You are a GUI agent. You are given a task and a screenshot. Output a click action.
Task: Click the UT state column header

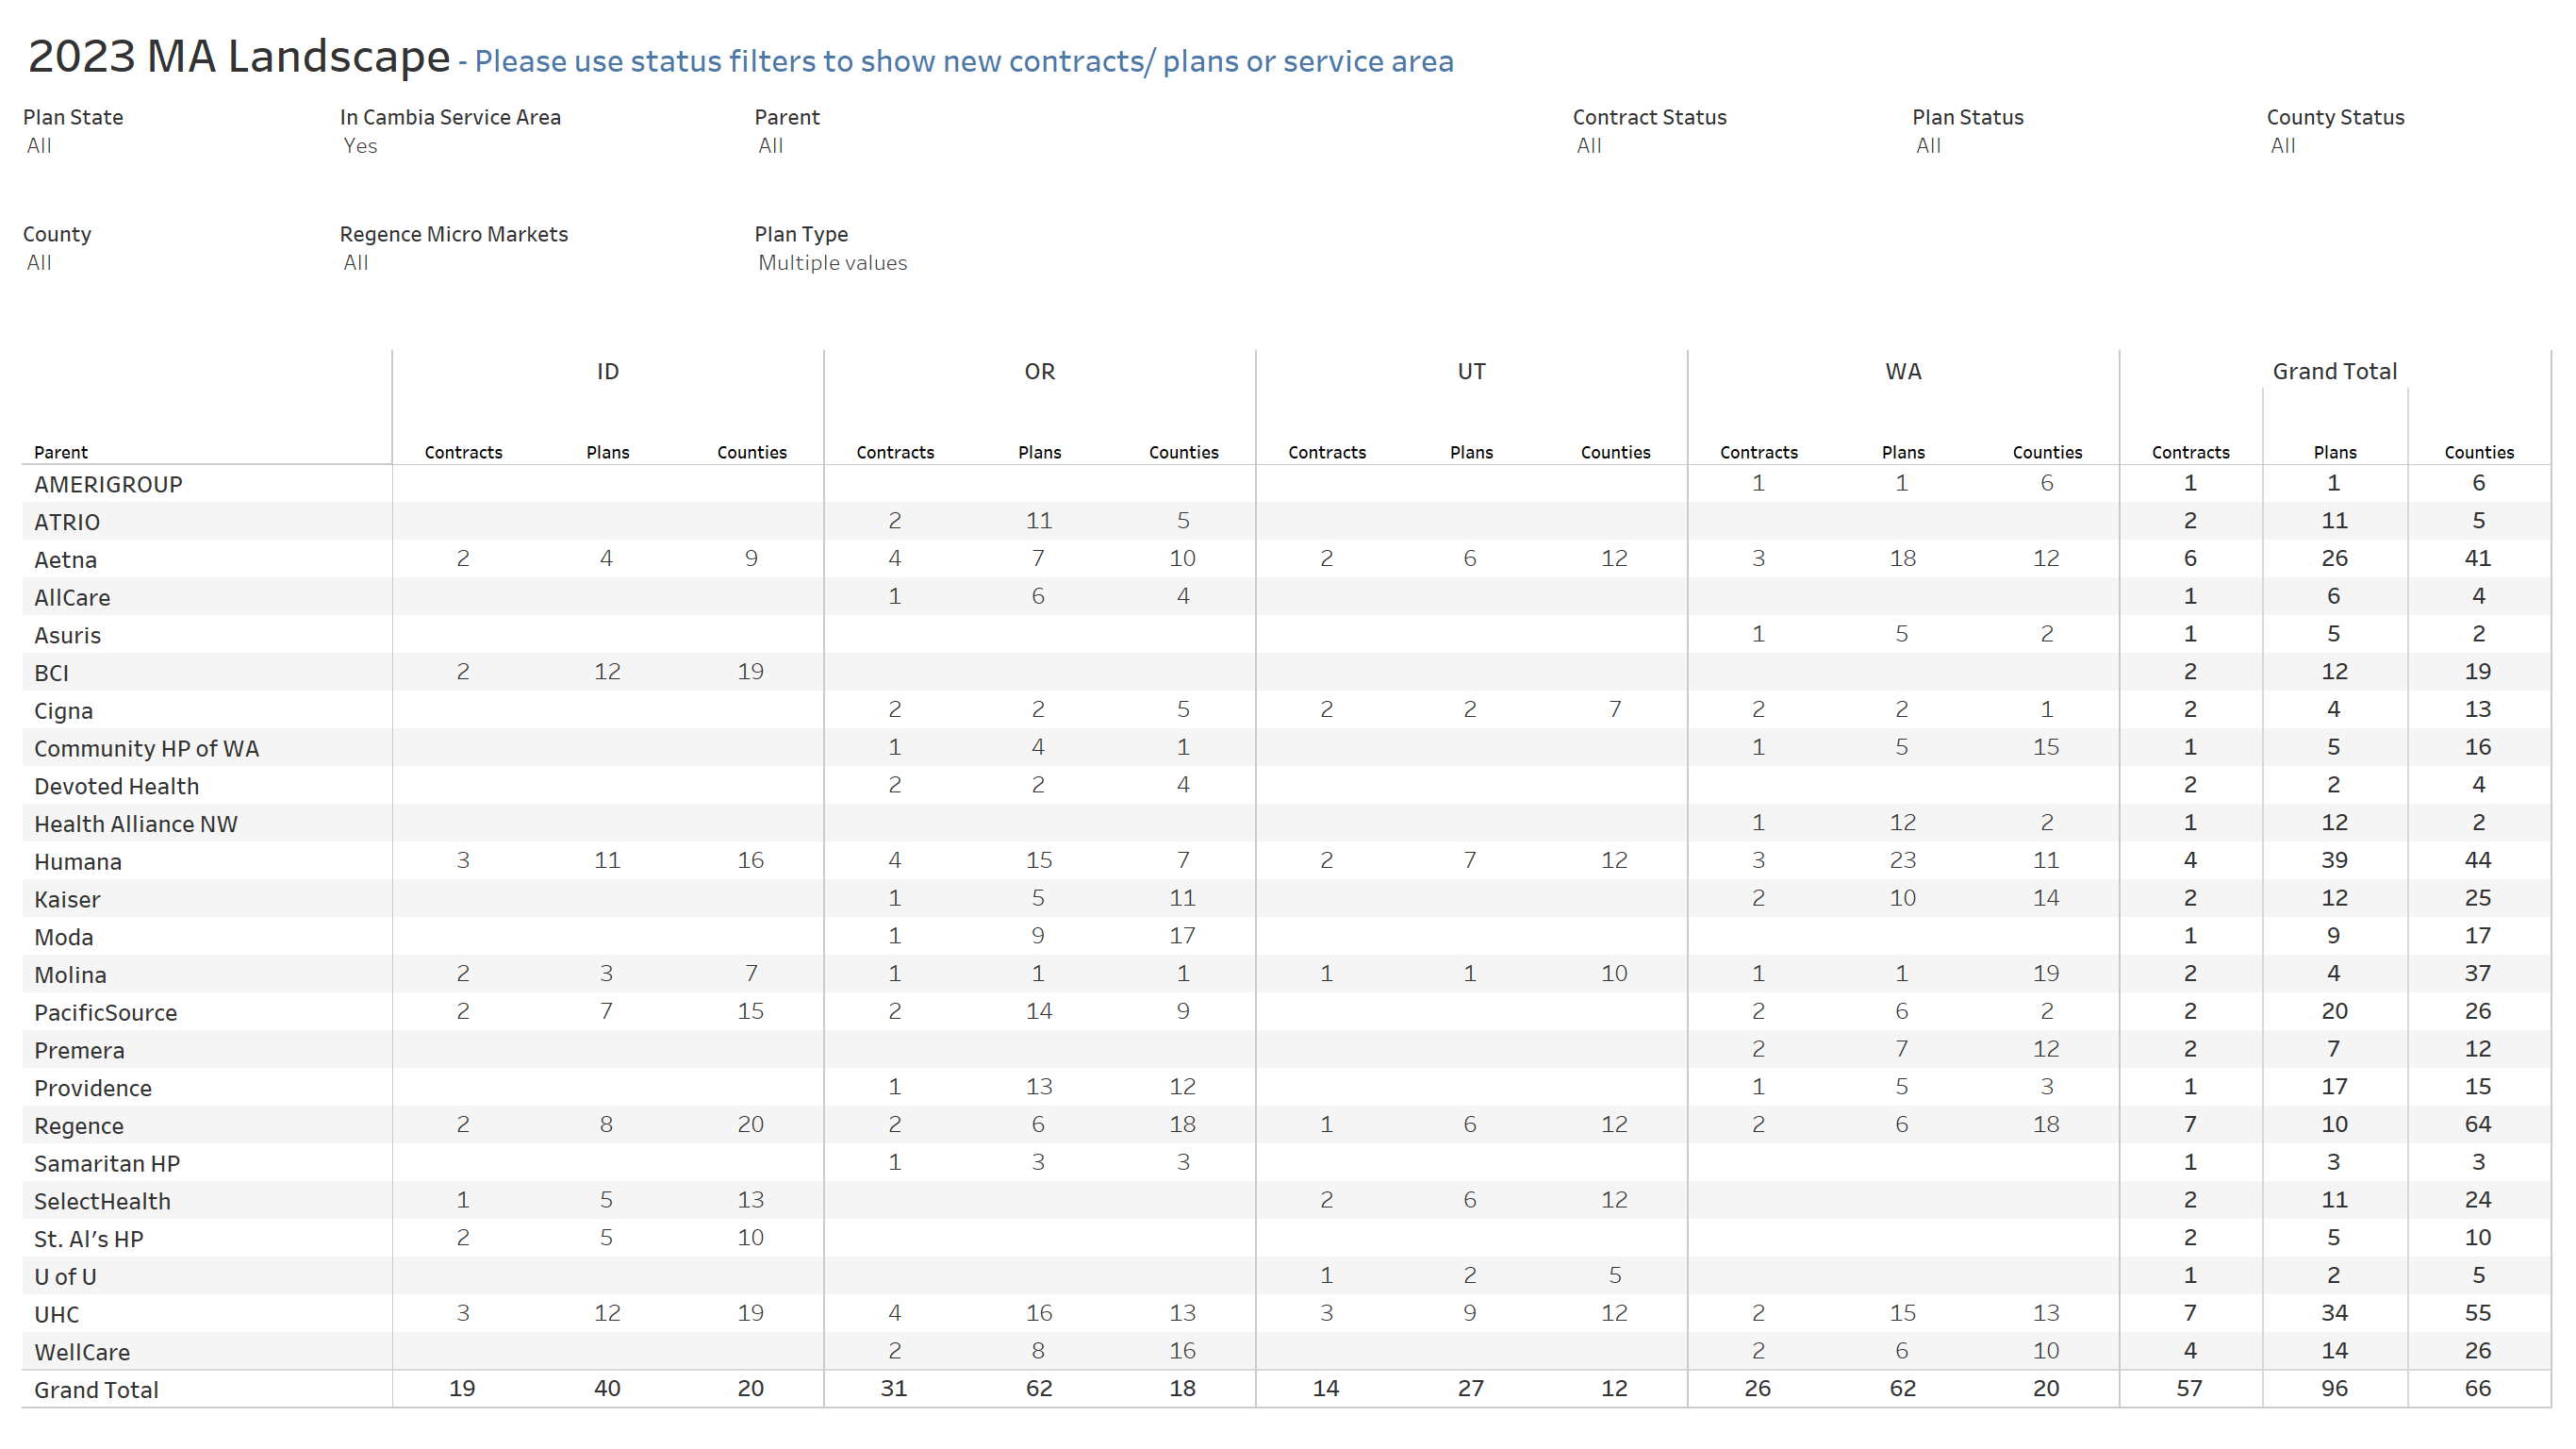[1471, 373]
